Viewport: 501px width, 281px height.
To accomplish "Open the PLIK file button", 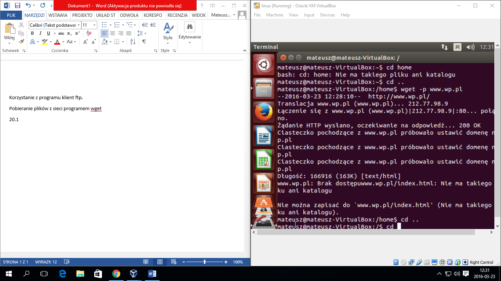I will 11,15.
